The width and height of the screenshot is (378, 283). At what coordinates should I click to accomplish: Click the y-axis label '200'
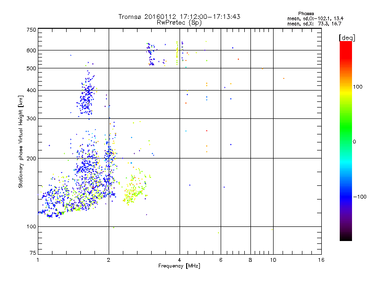tap(31, 158)
